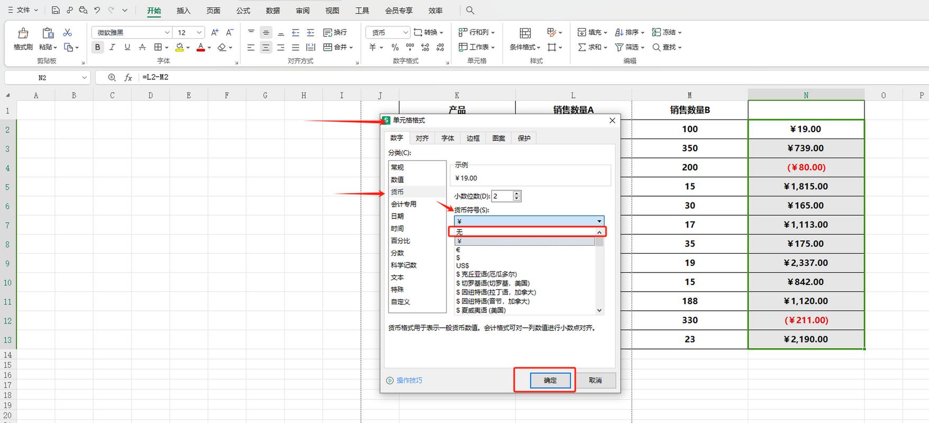Toggle strikethrough formatting

[142, 47]
